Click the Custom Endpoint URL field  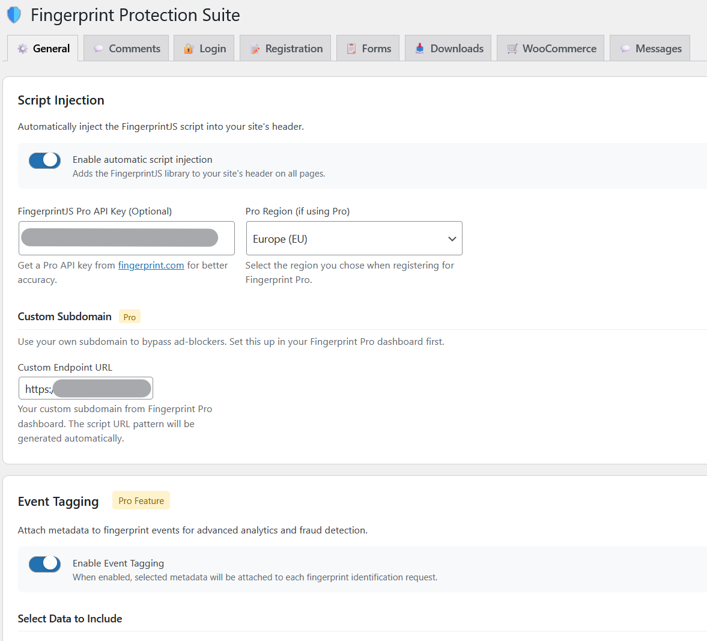[86, 389]
